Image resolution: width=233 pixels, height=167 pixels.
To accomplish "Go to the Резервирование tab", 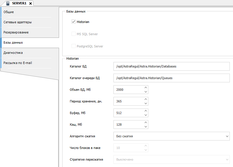I will click(16, 32).
